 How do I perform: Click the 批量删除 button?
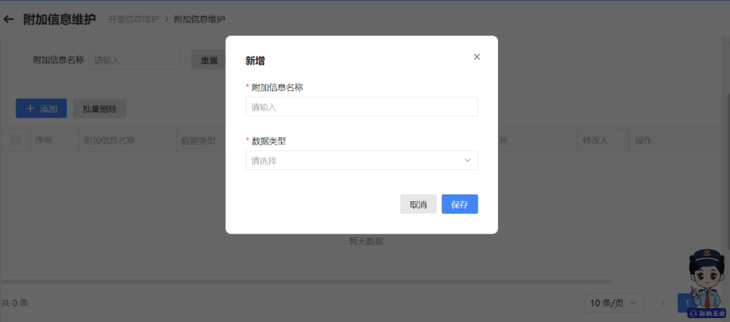click(99, 109)
